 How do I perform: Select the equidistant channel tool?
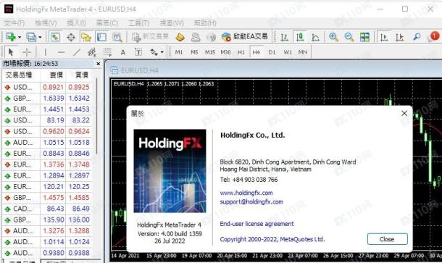(92, 52)
